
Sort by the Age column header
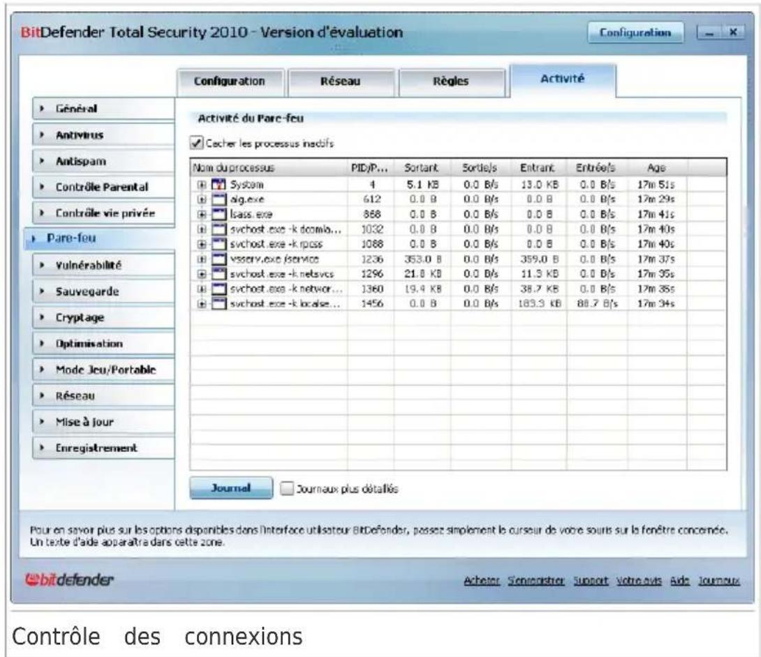tap(657, 168)
